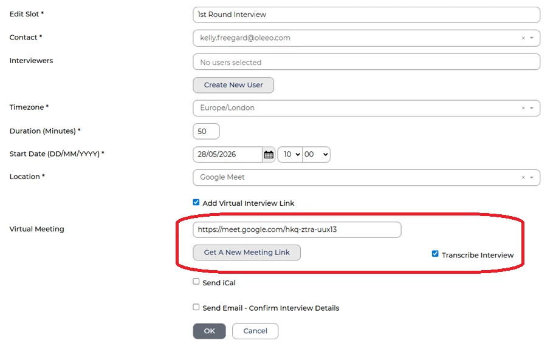
Task: Expand the Timezone dropdown arrow
Action: (x=532, y=108)
